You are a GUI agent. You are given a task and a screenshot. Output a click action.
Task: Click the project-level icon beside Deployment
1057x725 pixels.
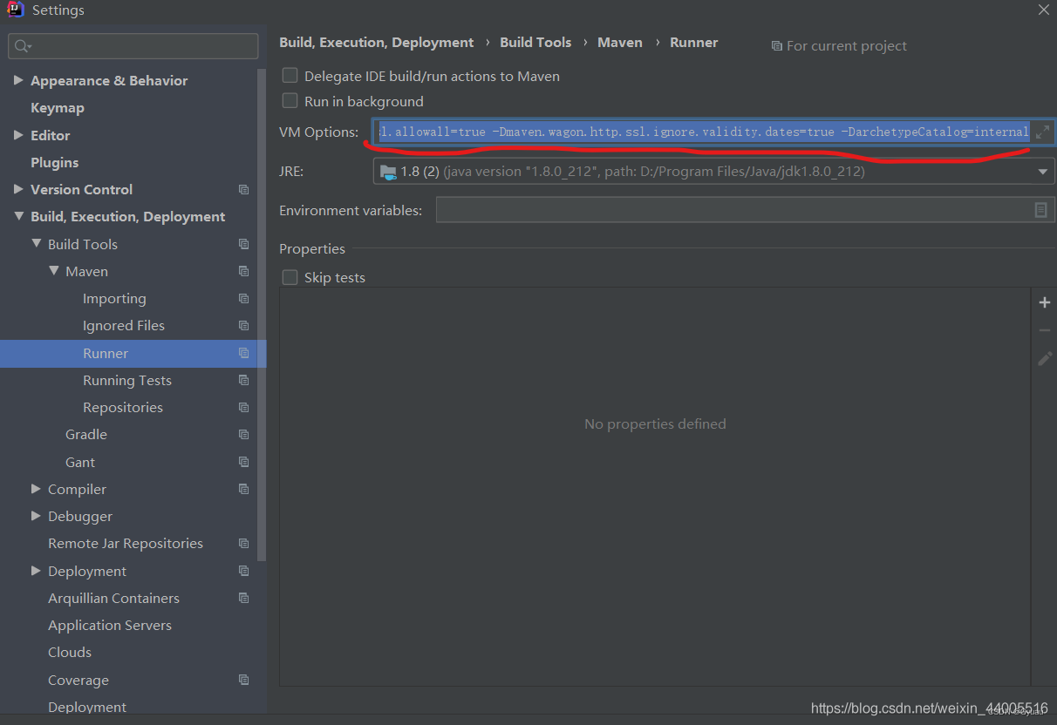coord(244,571)
